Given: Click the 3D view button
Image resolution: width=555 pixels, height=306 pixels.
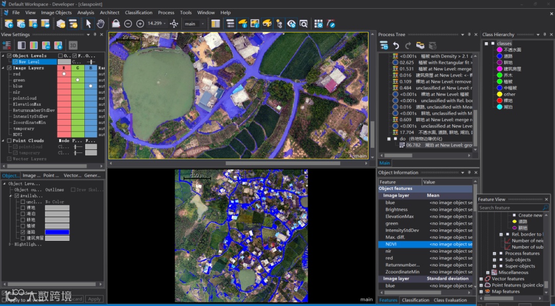Looking at the screenshot, I should coord(73,45).
